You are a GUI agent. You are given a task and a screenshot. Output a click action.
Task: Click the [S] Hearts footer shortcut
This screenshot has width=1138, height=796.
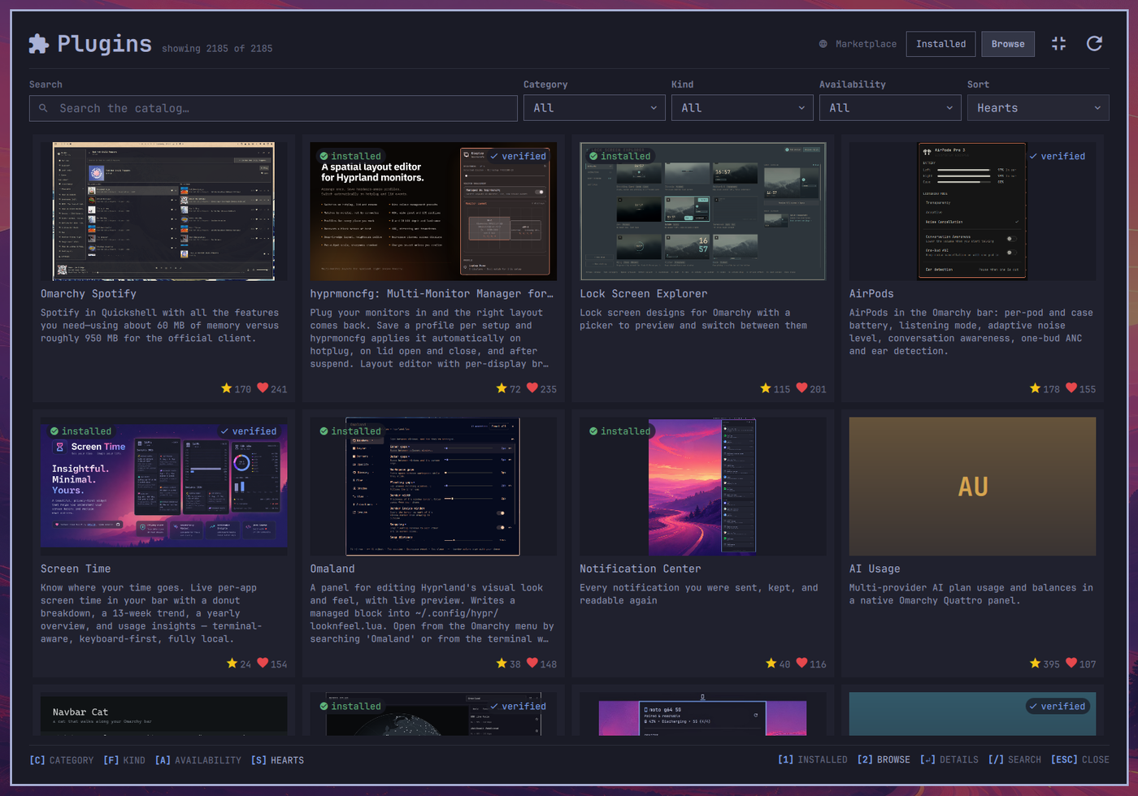277,760
